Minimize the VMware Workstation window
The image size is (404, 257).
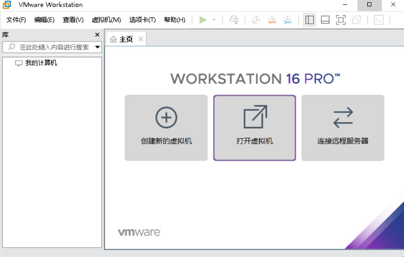pos(345,5)
